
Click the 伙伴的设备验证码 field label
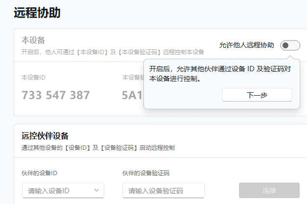point(146,173)
